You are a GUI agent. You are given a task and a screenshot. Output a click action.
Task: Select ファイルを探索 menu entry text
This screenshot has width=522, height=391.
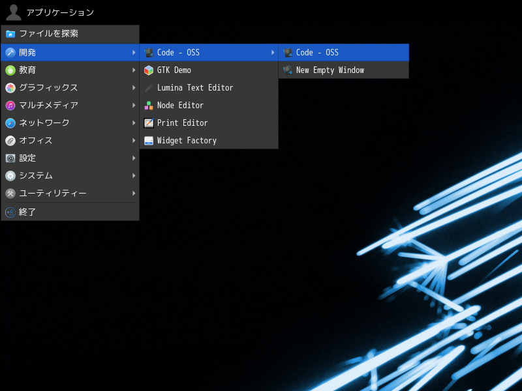48,34
